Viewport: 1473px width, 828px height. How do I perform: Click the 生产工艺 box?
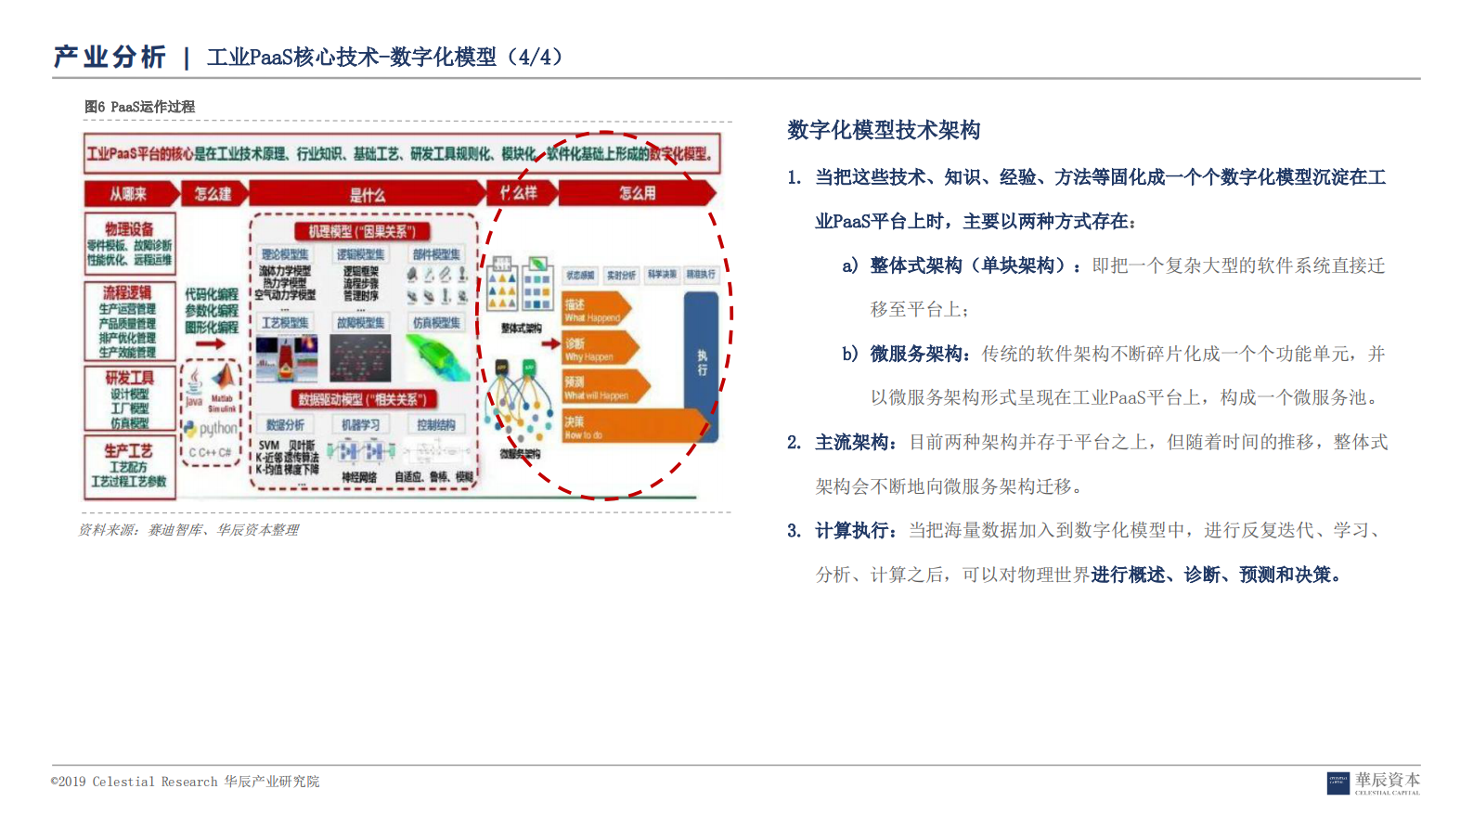pos(129,467)
